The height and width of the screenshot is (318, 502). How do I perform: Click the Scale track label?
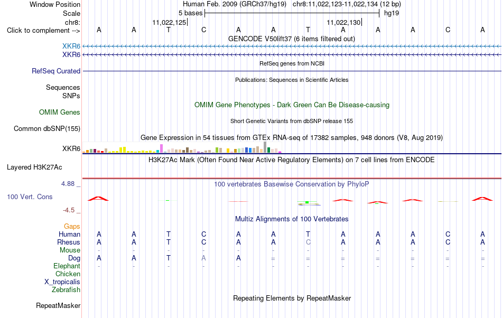[x=71, y=13]
